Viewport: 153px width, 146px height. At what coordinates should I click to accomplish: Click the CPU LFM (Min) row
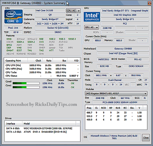(x=42, y=65)
